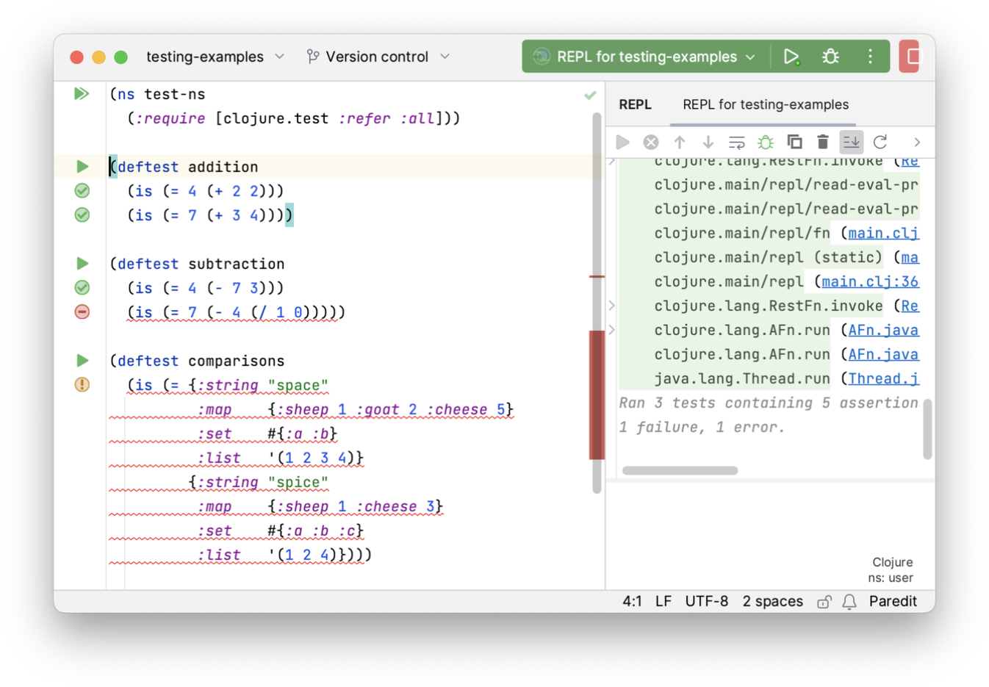Click the passed marker beside (= 4 (+ 2 2))

click(82, 191)
